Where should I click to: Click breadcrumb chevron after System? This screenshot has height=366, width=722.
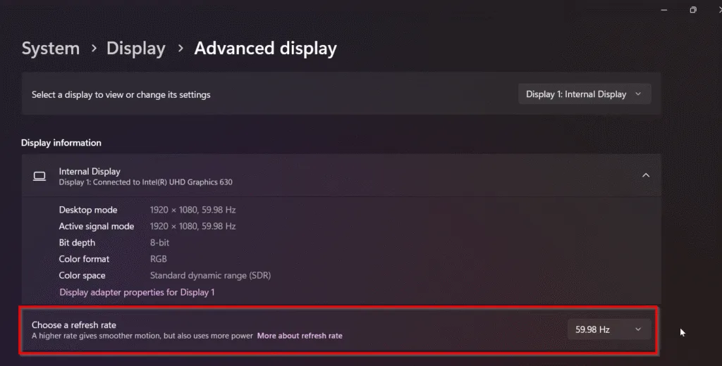click(x=94, y=49)
